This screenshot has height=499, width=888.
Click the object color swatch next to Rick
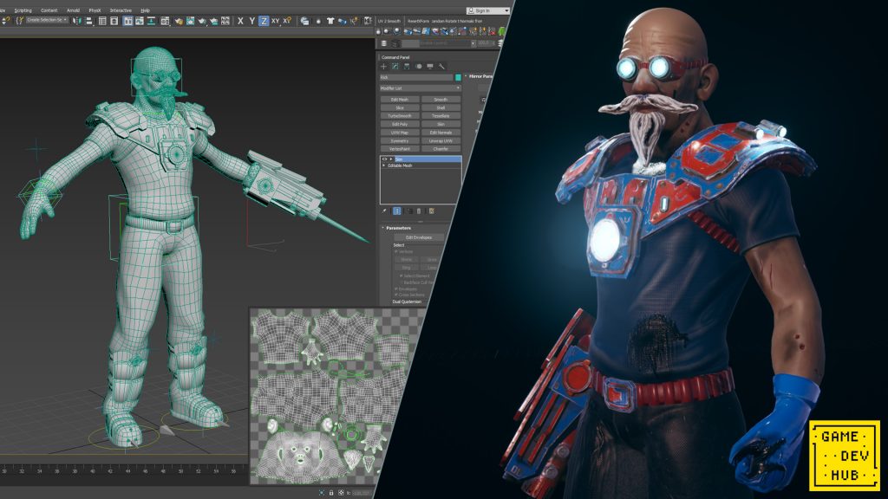click(x=460, y=78)
